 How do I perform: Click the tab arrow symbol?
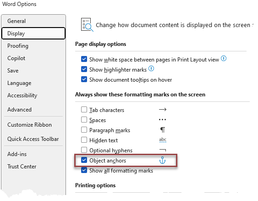163,110
